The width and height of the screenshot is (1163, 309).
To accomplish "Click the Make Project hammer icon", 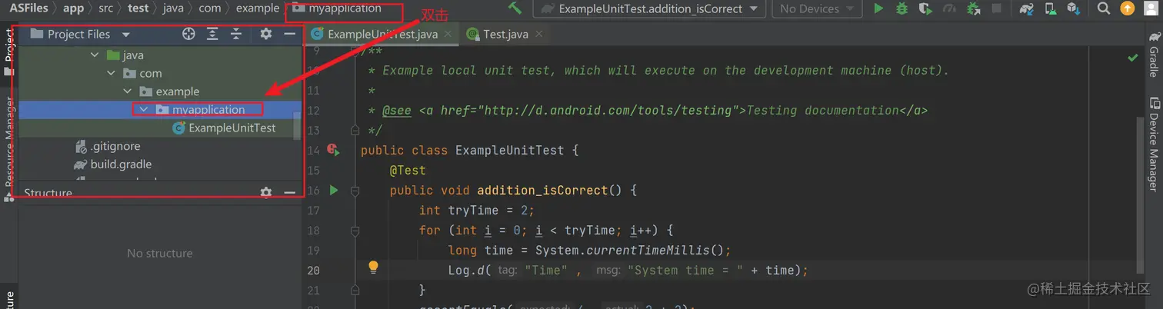I will (x=515, y=8).
